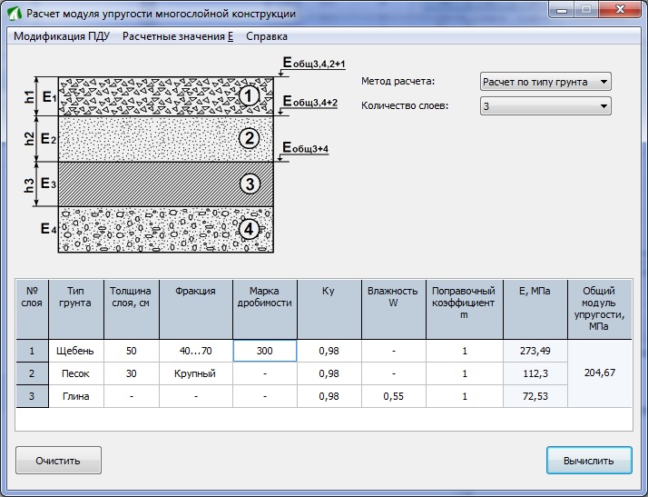Click Ky cell in Песок row
The height and width of the screenshot is (497, 648).
(x=329, y=373)
